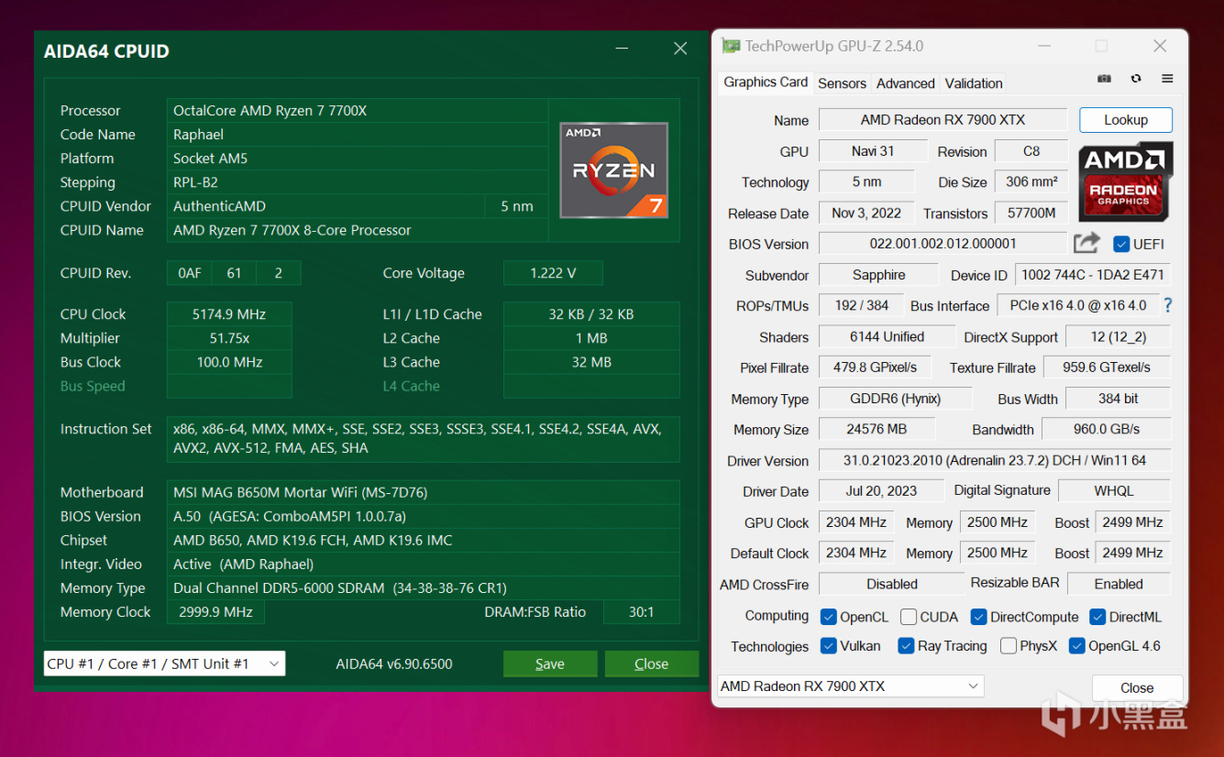Click the Revision C8 value
1224x757 pixels.
[x=1031, y=151]
